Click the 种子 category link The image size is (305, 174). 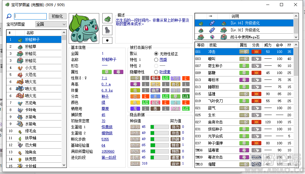pos(105,96)
